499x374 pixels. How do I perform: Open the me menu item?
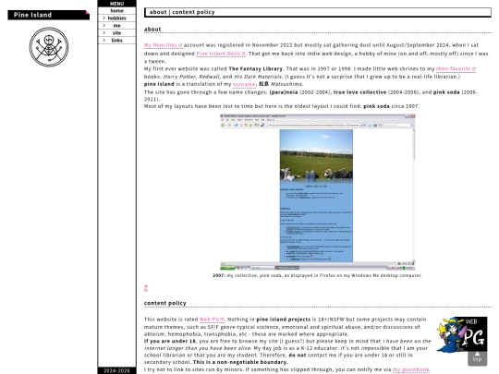click(116, 26)
